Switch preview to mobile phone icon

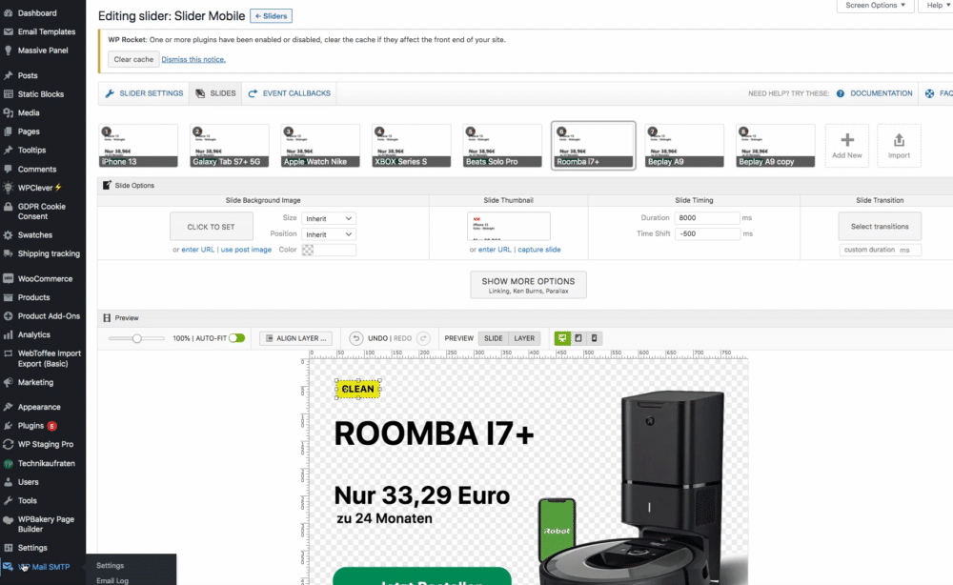pyautogui.click(x=595, y=338)
